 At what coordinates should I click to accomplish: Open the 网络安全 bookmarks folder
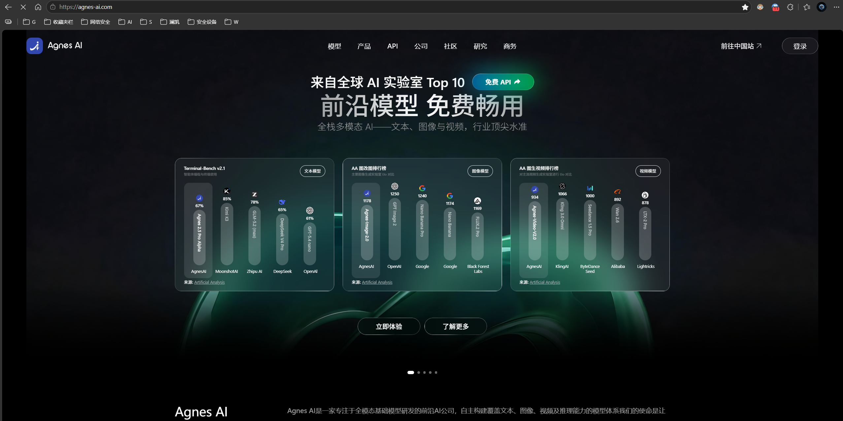(96, 22)
